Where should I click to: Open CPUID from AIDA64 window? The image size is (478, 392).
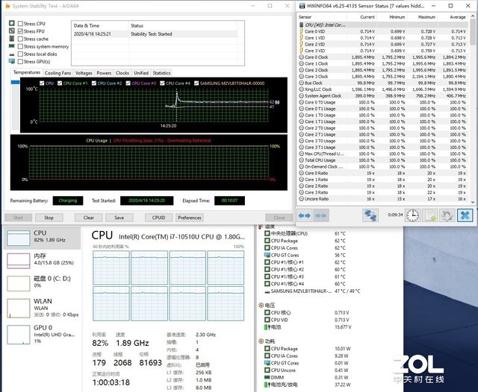[x=158, y=218]
